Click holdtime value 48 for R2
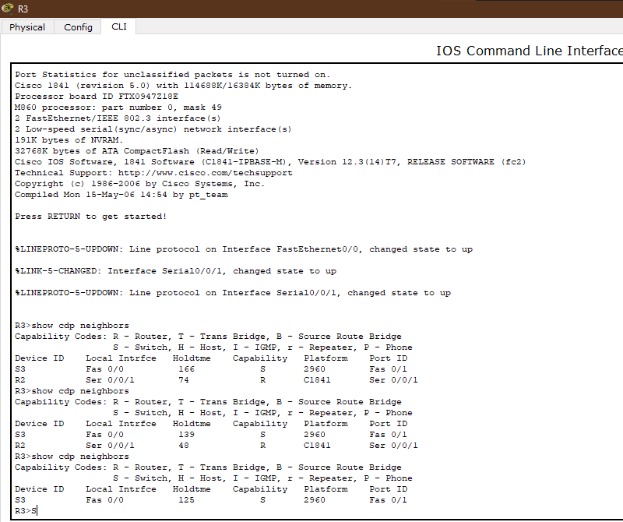Image resolution: width=623 pixels, height=522 pixels. point(184,446)
